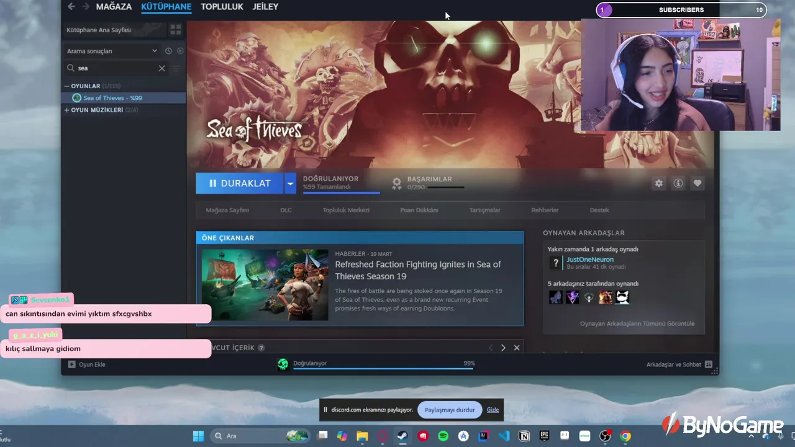Open Arkadaşlar ve Sohbet
The width and height of the screenshot is (795, 447).
click(x=679, y=364)
